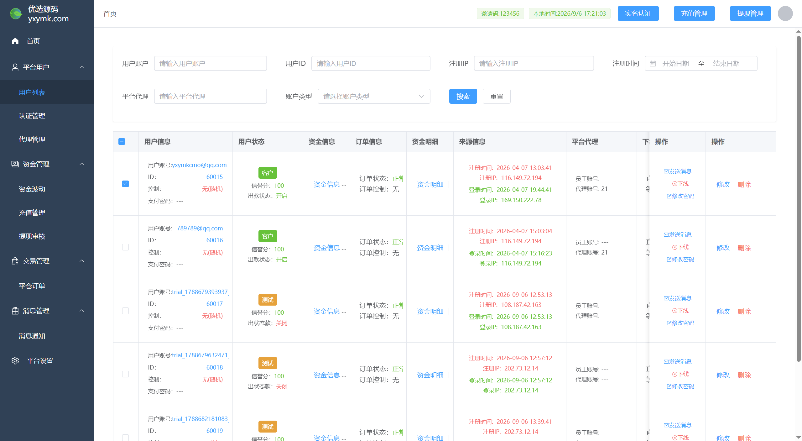Click 修改密码 edit icon for user 60016
The height and width of the screenshot is (441, 802).
[x=669, y=260]
